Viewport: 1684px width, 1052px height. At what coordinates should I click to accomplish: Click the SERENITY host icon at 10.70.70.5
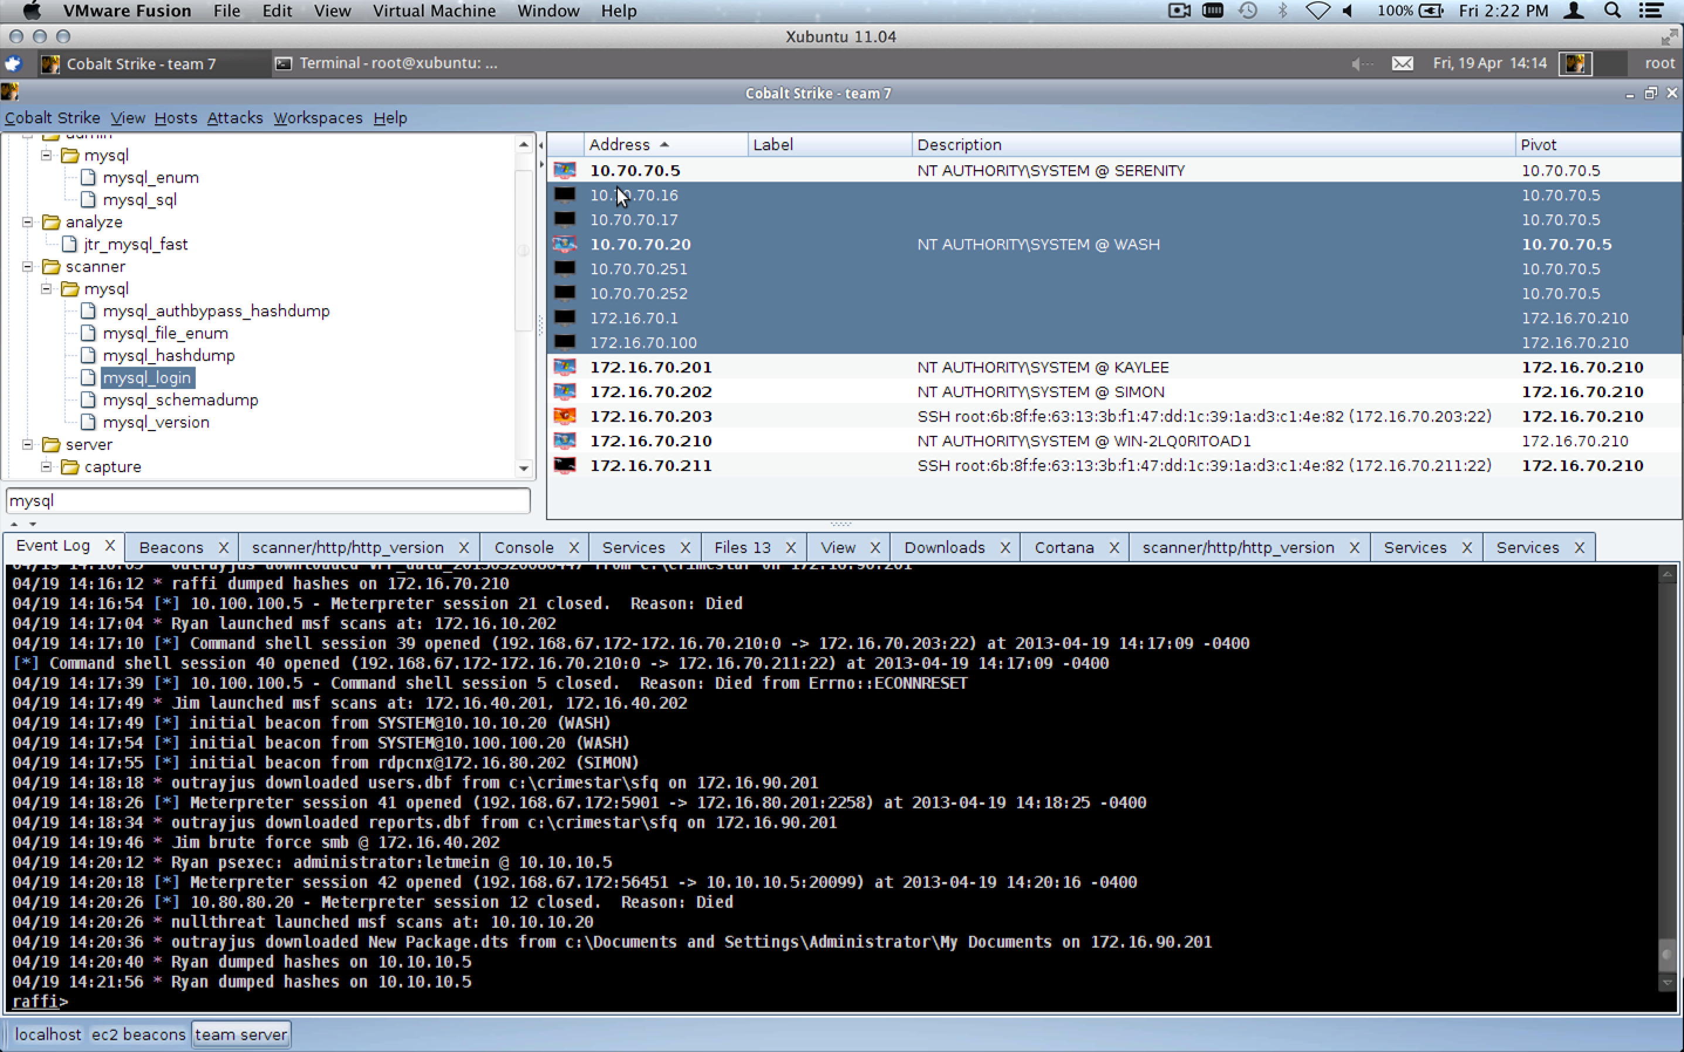[564, 170]
